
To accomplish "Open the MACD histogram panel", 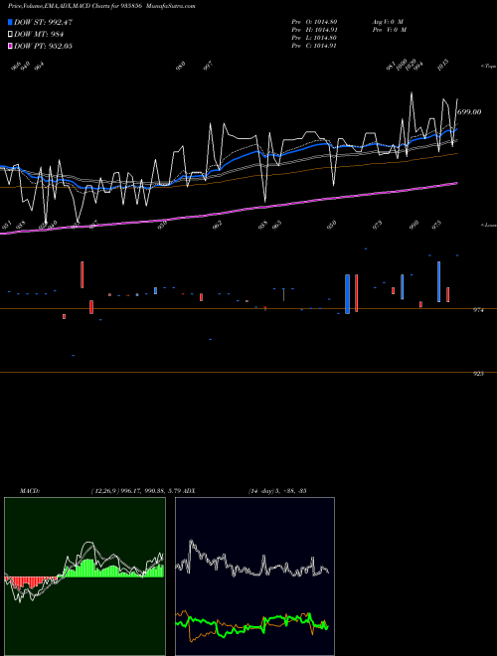I will pyautogui.click(x=84, y=576).
